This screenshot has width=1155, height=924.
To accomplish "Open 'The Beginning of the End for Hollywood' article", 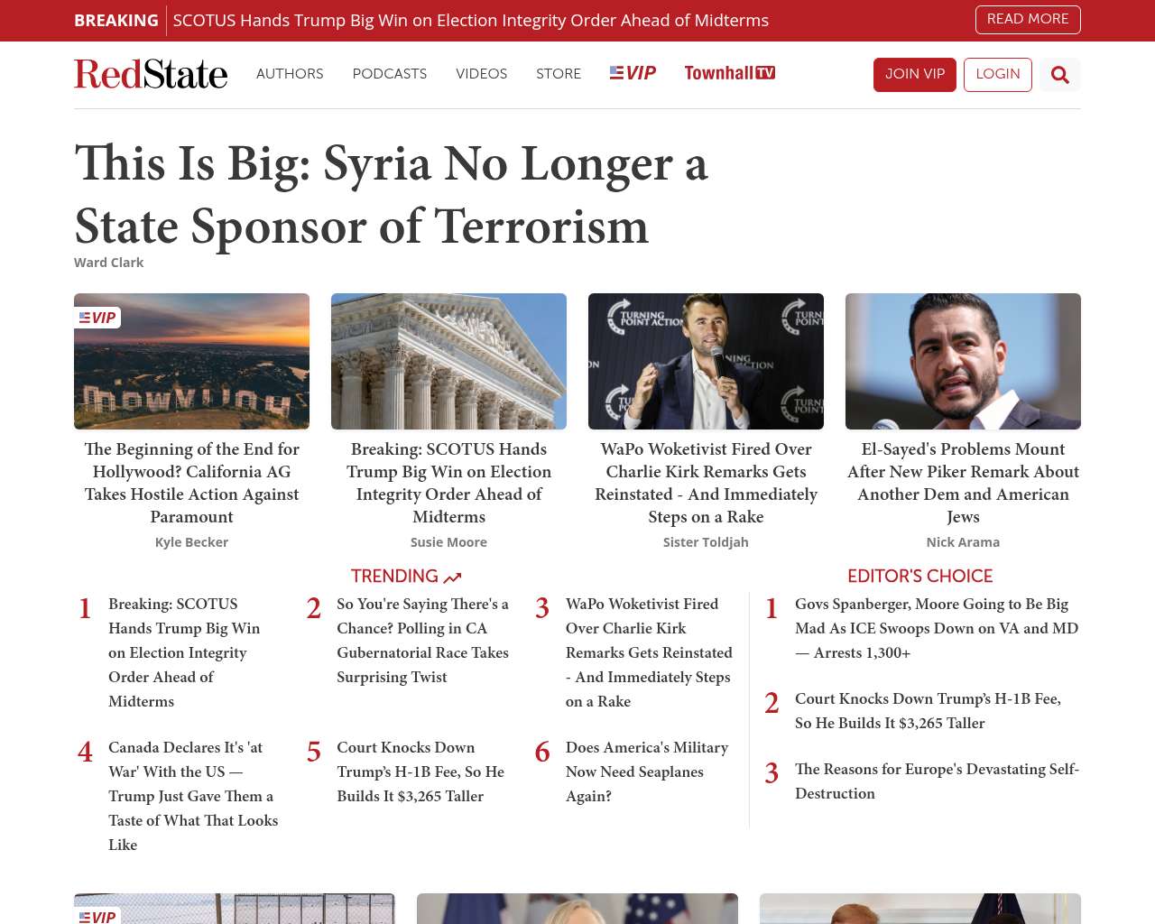I will click(191, 483).
